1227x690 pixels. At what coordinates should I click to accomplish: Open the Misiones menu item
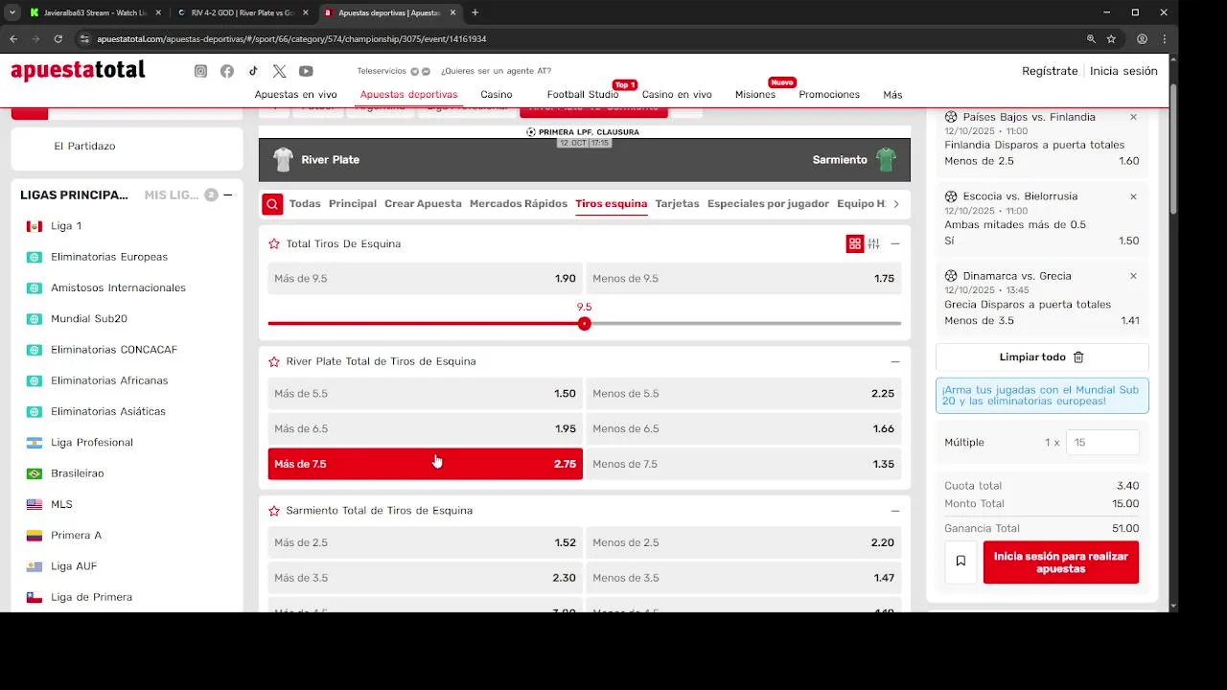click(755, 95)
